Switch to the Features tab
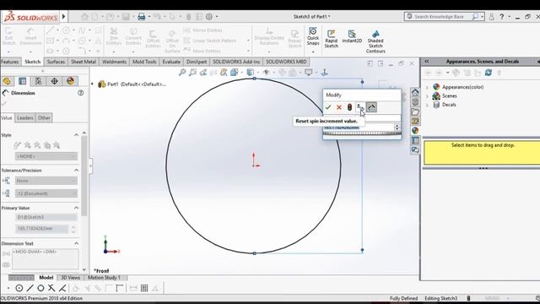Image resolution: width=540 pixels, height=304 pixels. tap(9, 62)
